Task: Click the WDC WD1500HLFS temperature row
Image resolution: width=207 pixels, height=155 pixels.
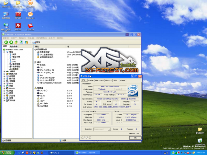Action: tap(58, 83)
